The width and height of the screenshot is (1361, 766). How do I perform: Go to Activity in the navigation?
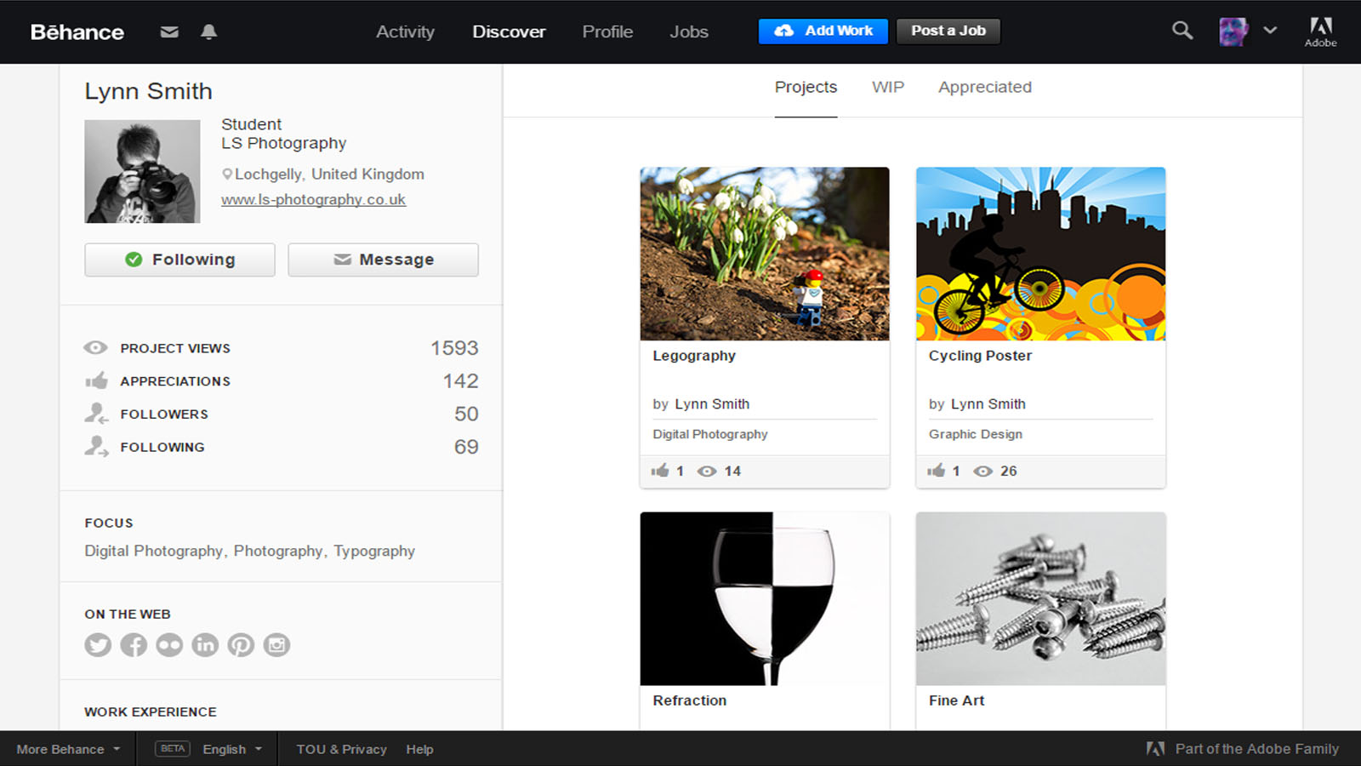pos(405,31)
